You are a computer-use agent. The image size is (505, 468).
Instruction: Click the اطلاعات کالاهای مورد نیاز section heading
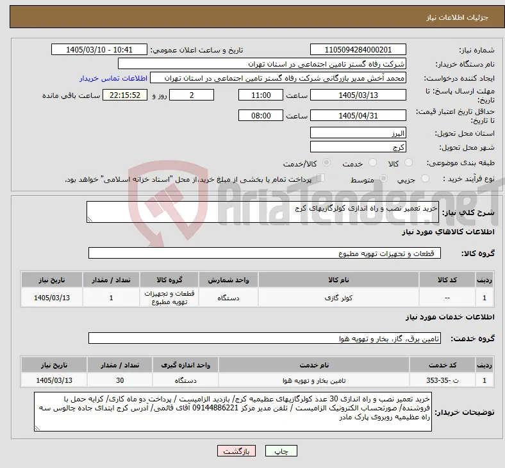[448, 232]
